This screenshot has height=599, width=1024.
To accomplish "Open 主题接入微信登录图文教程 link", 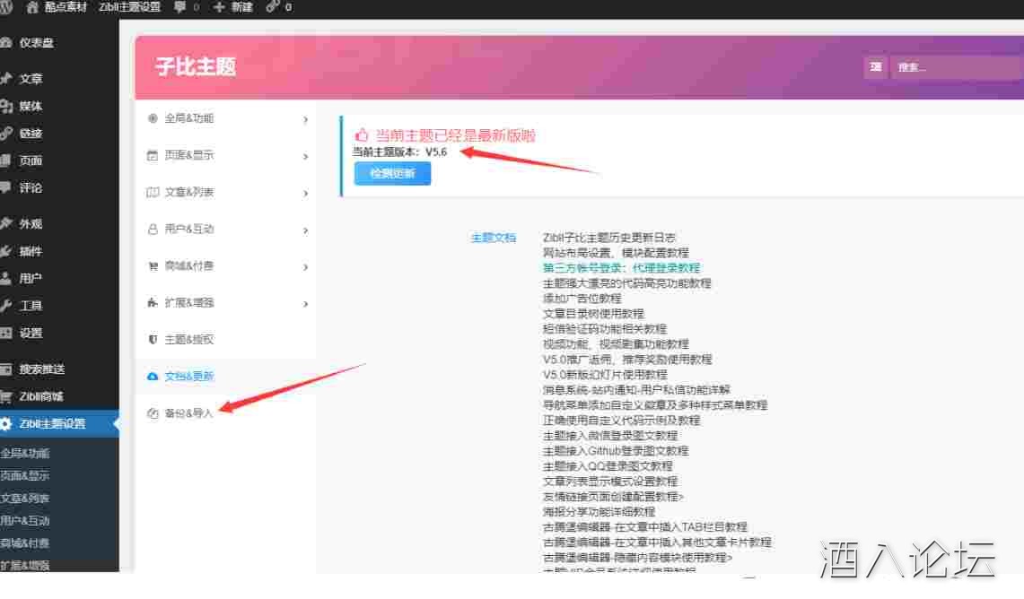I will pos(610,435).
